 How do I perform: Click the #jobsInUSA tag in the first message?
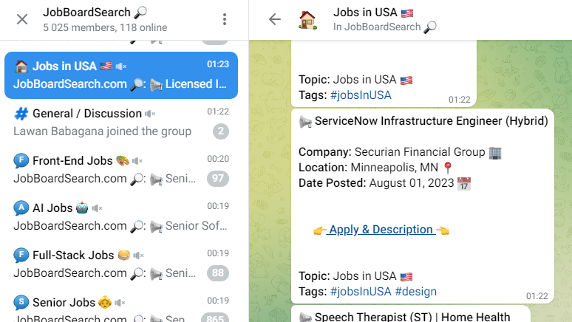[361, 95]
